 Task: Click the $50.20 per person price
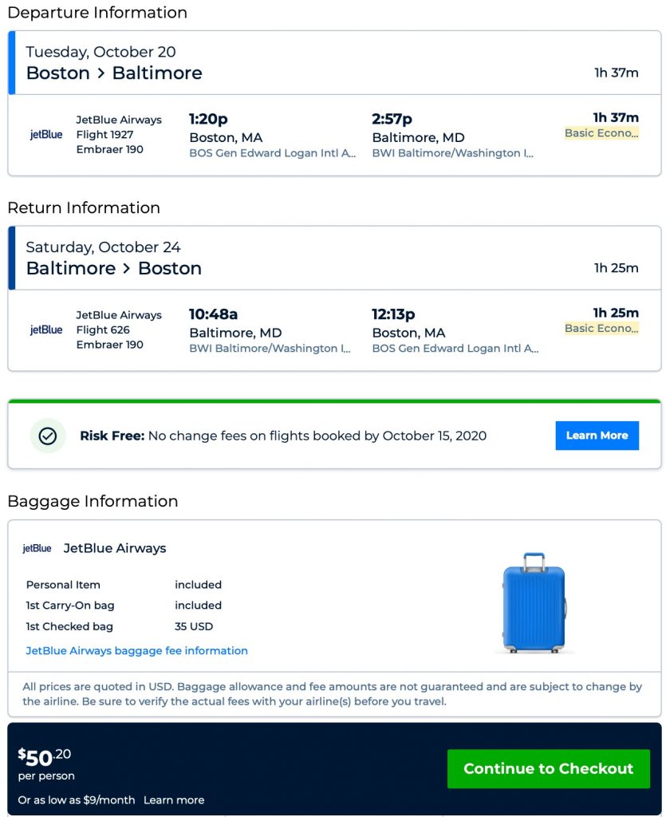(45, 758)
